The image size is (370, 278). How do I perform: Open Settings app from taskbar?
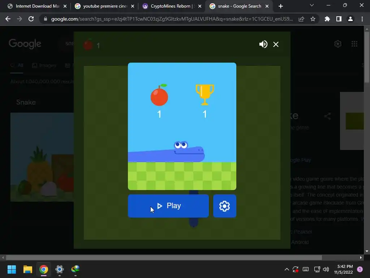[x=60, y=269]
